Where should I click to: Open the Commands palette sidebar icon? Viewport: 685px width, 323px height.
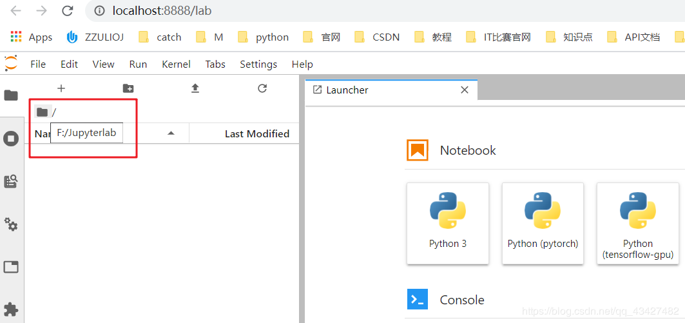coord(11,182)
